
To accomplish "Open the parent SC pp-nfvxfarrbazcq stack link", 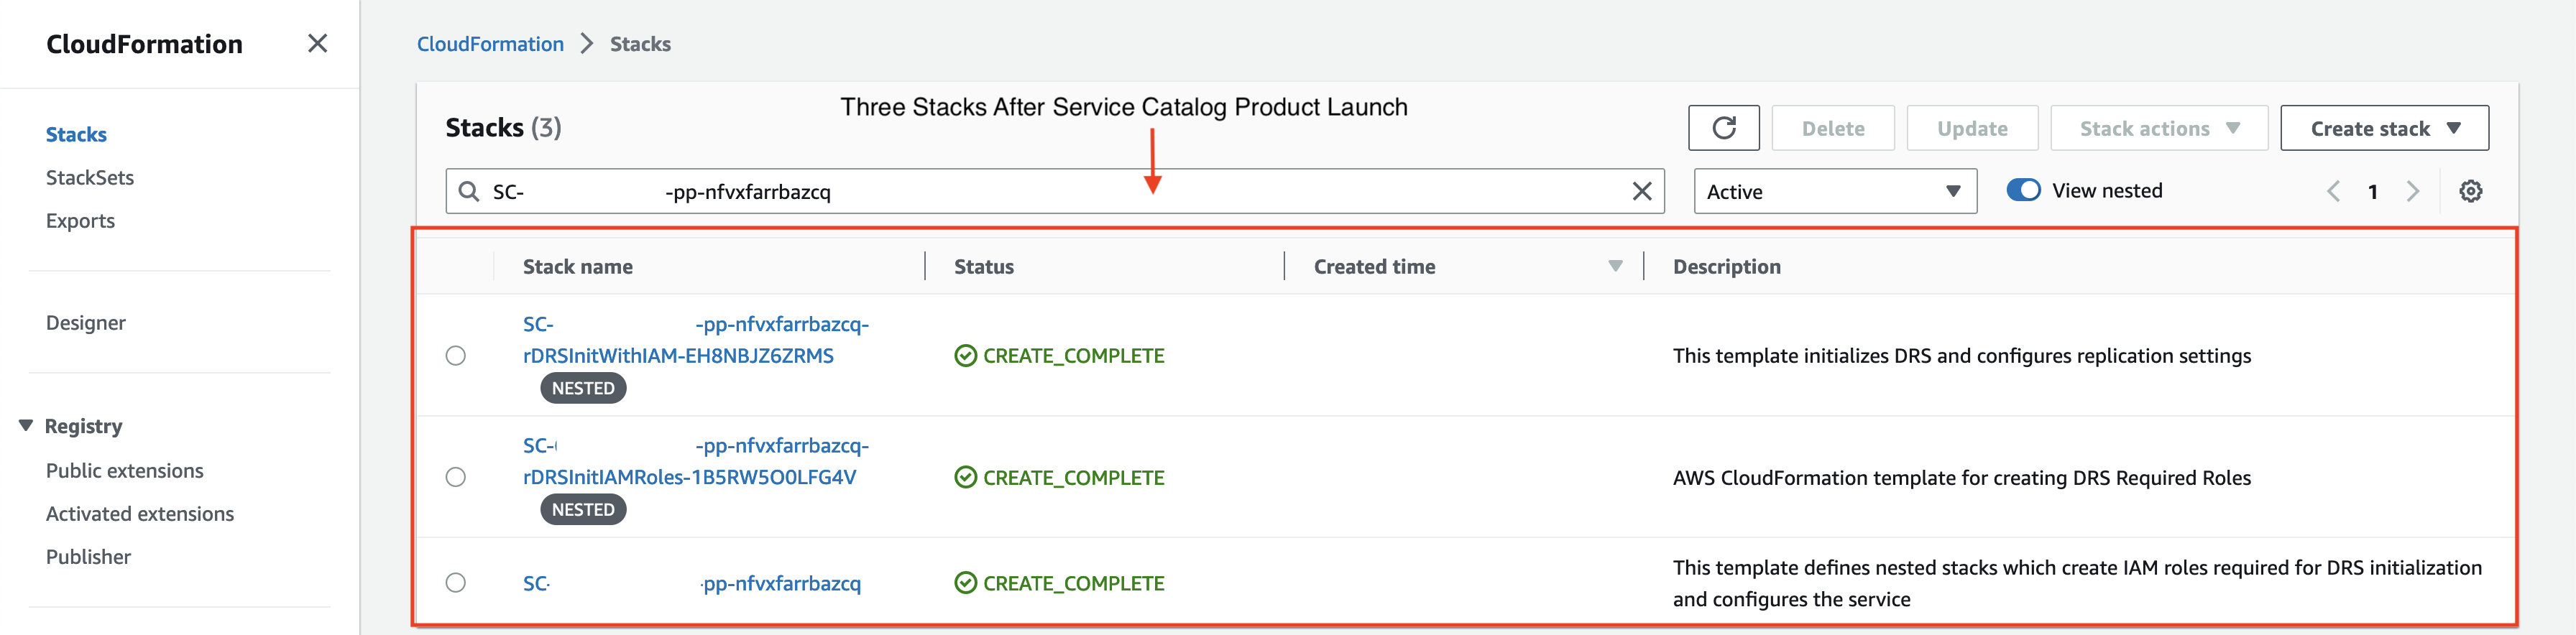I will [692, 583].
